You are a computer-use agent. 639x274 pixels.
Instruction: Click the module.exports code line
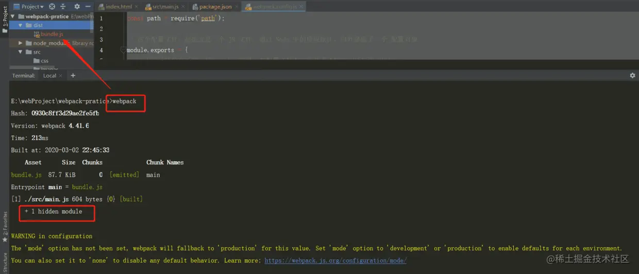(158, 50)
